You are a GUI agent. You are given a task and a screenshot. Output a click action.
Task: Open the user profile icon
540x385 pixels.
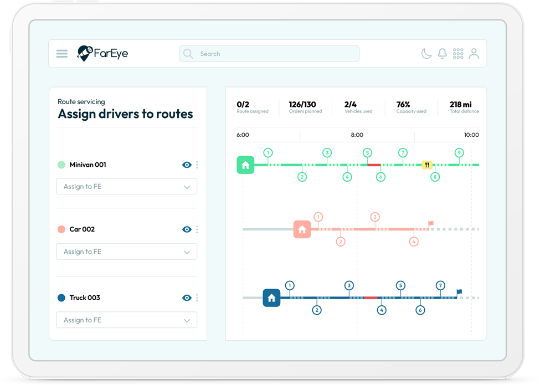click(474, 54)
